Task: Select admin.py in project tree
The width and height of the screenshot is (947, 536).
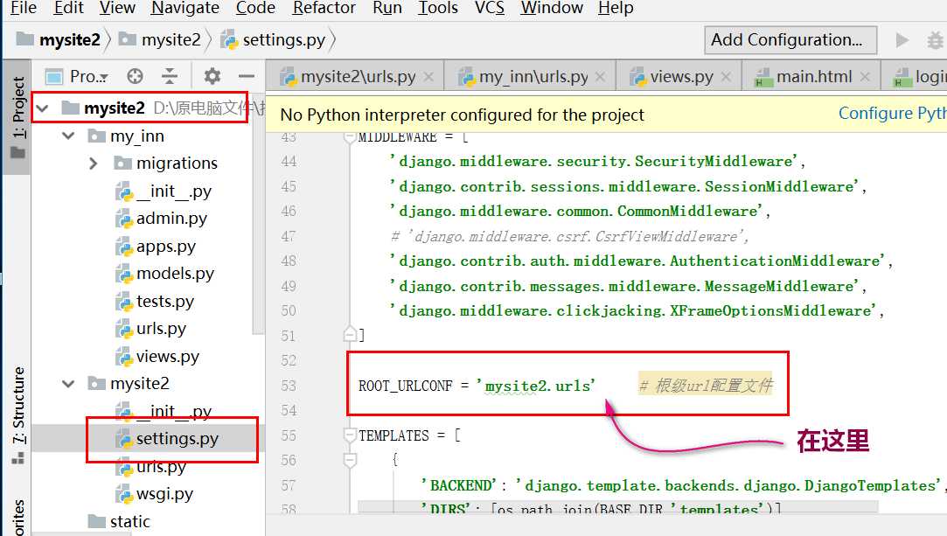Action: 161,219
